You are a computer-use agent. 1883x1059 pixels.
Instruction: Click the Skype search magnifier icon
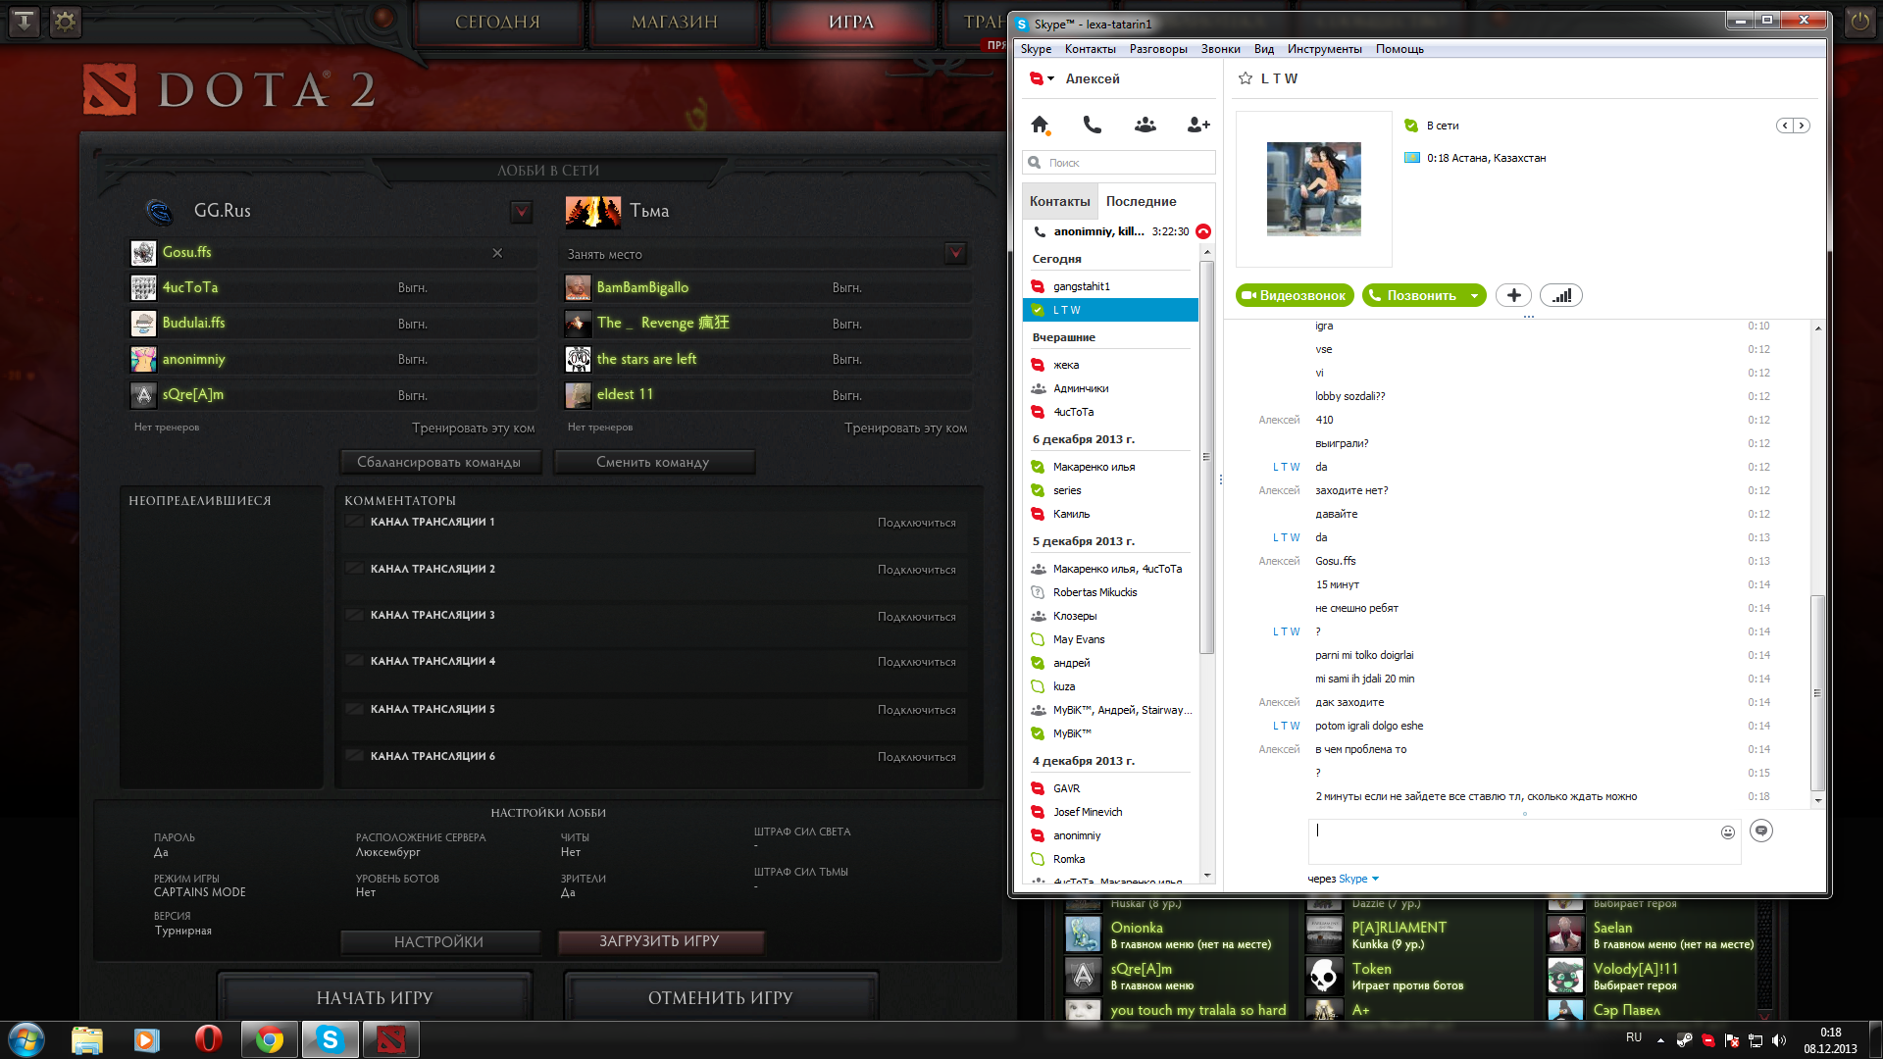point(1034,163)
